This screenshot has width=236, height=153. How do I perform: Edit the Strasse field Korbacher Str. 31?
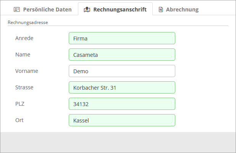coord(122,87)
